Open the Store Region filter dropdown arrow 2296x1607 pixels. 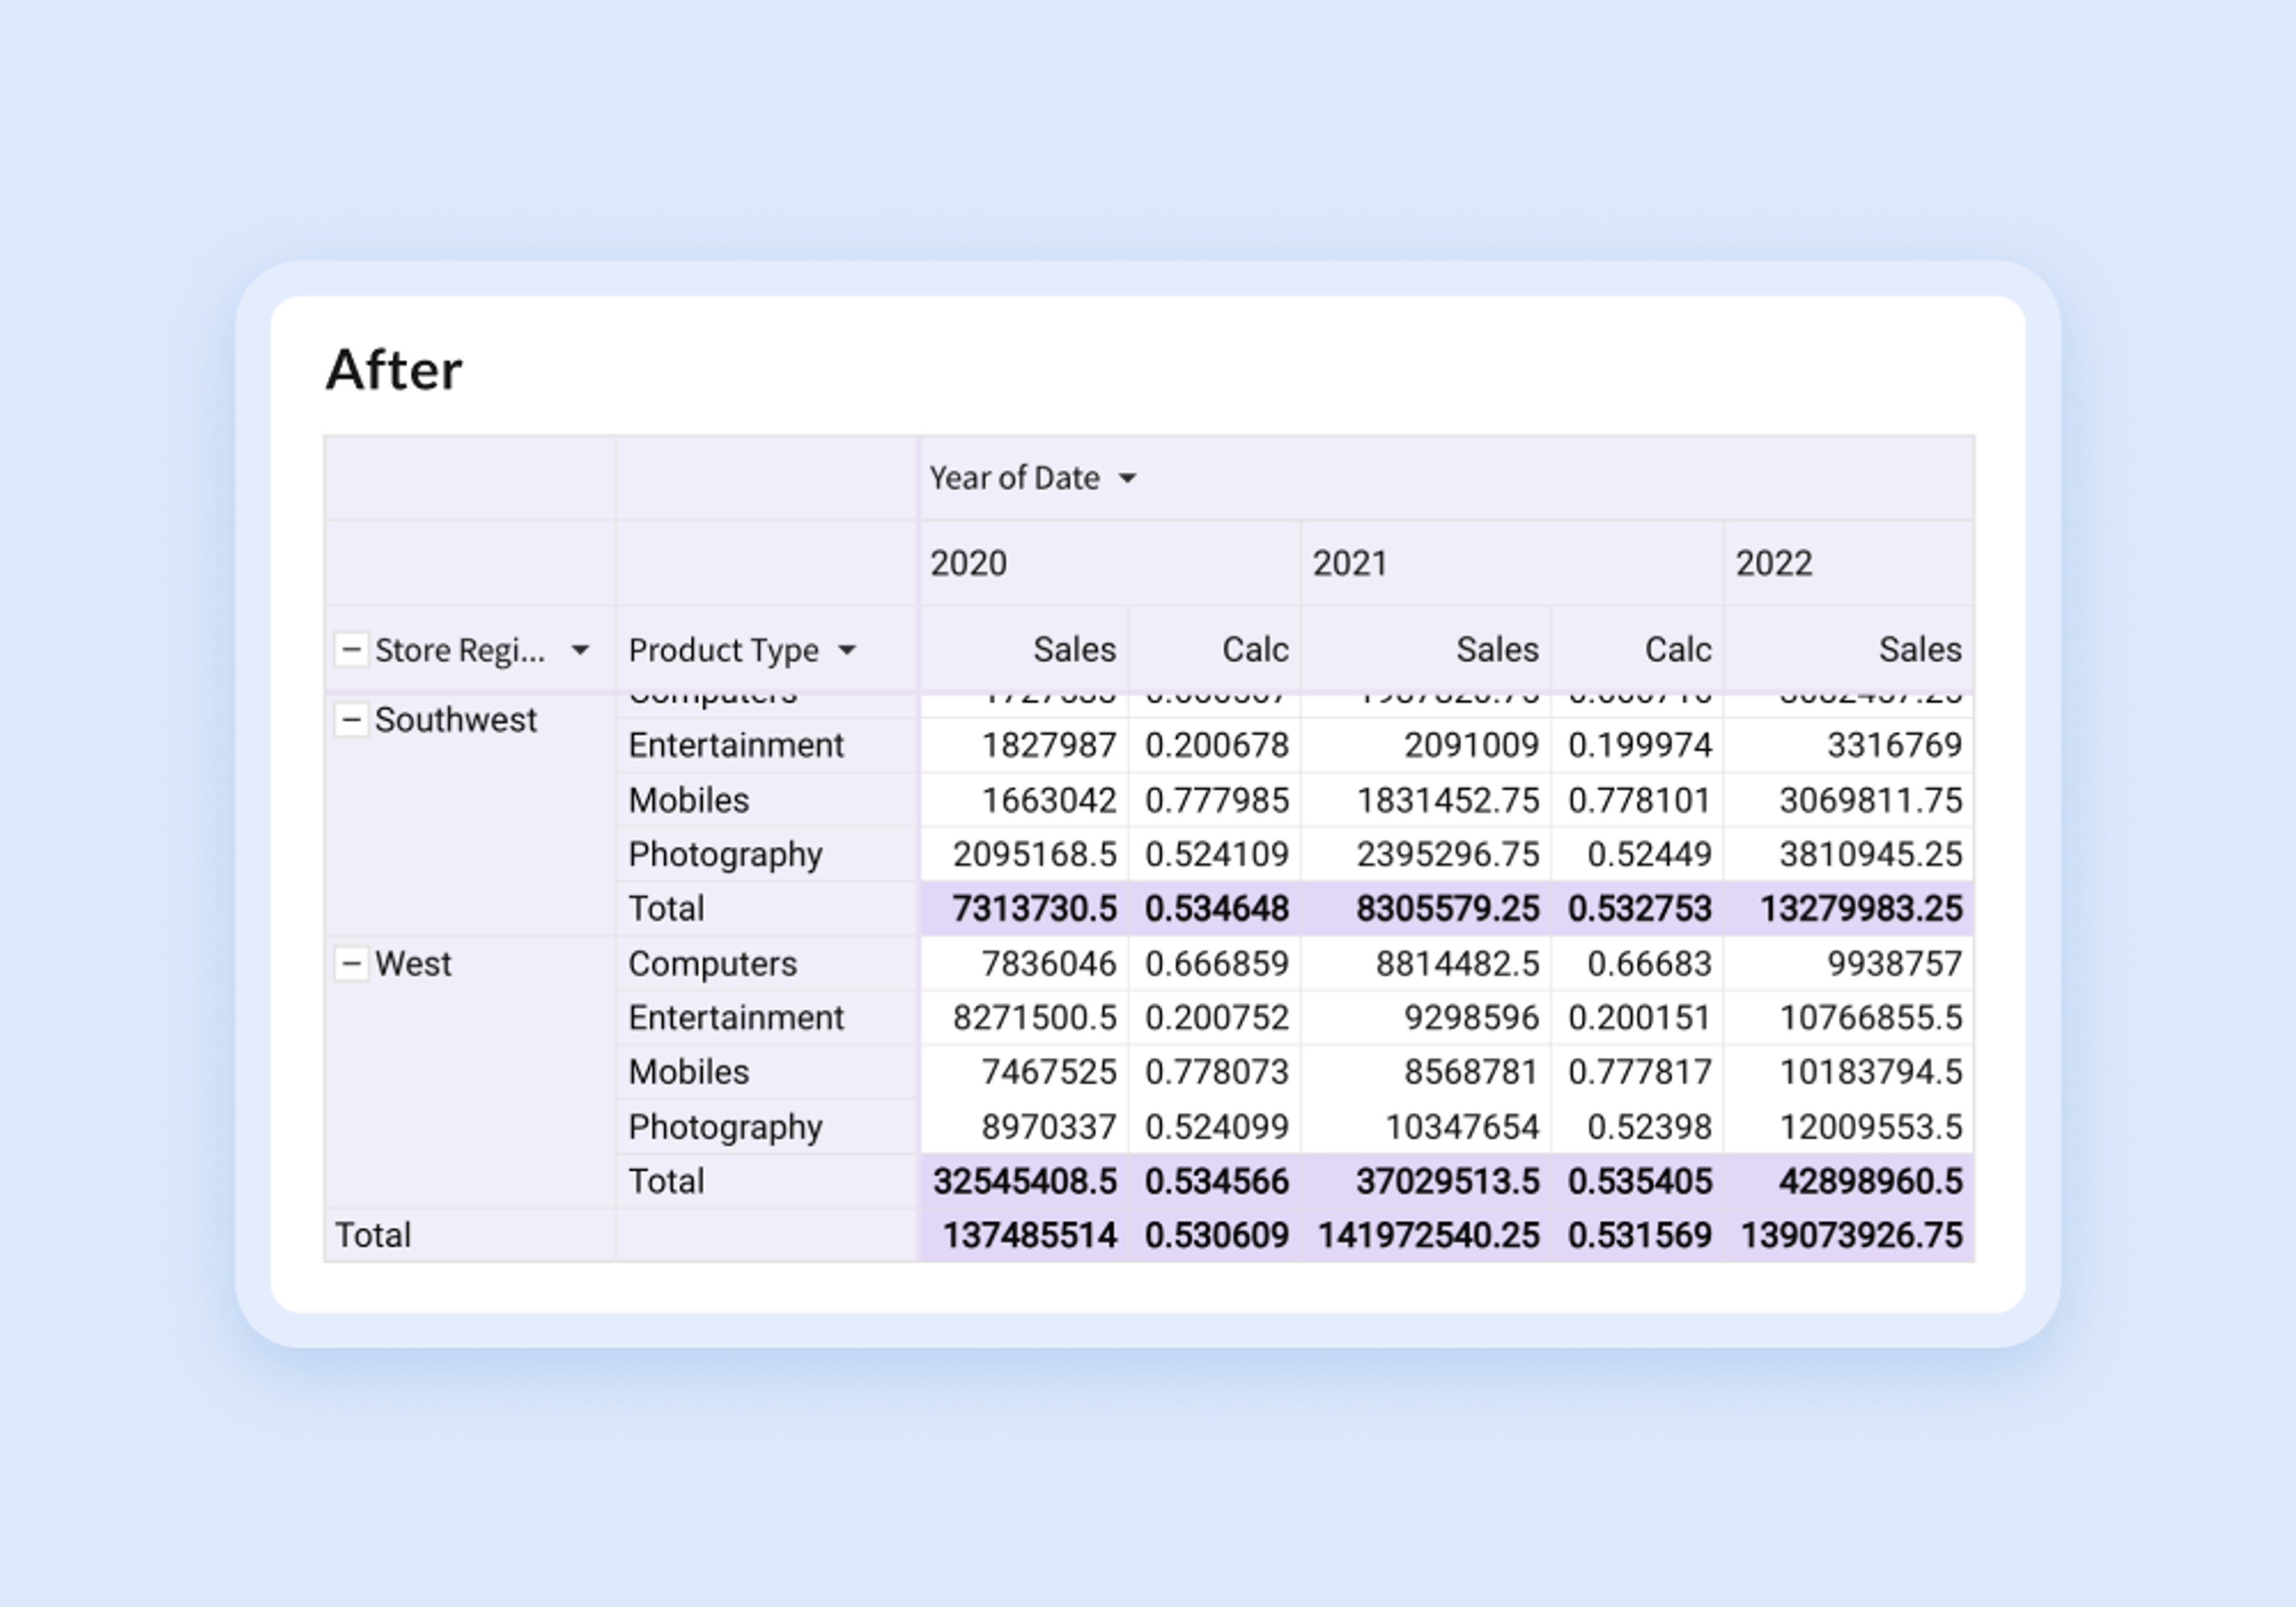pyautogui.click(x=580, y=651)
